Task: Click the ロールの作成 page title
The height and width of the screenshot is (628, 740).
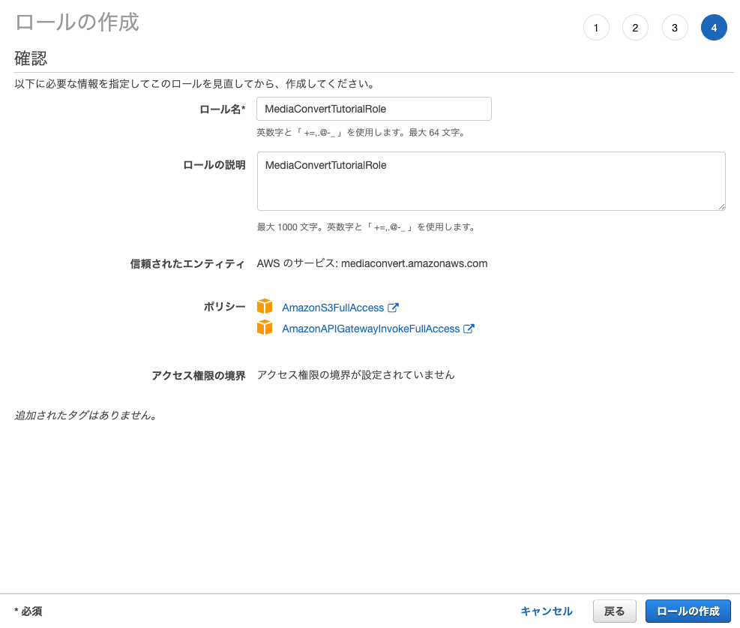Action: pyautogui.click(x=77, y=23)
